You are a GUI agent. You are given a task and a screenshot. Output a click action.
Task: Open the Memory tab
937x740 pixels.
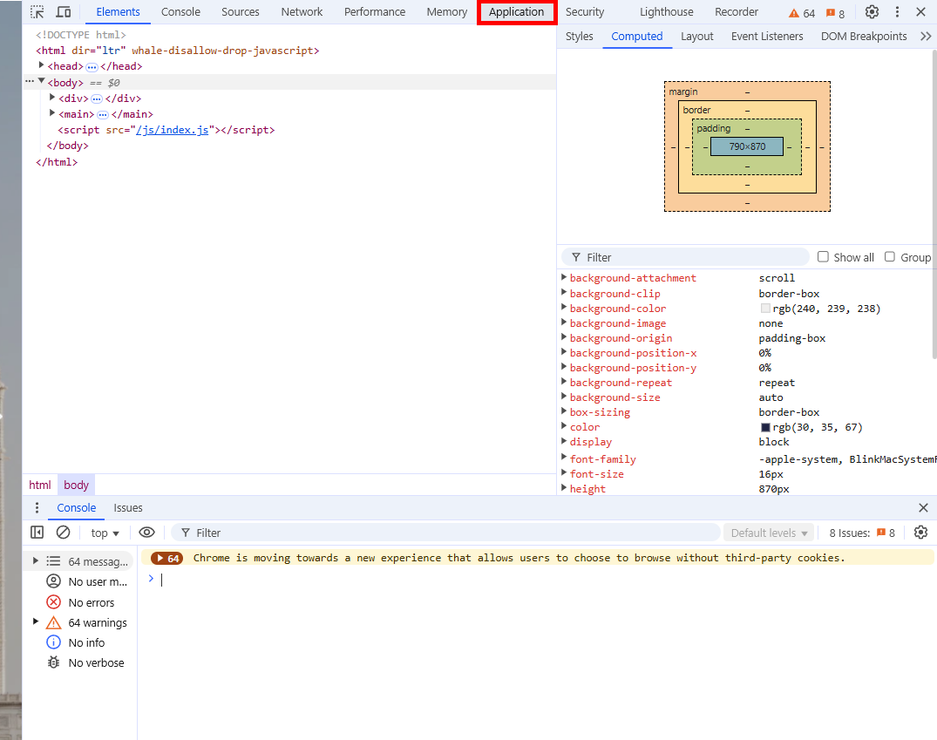[447, 12]
